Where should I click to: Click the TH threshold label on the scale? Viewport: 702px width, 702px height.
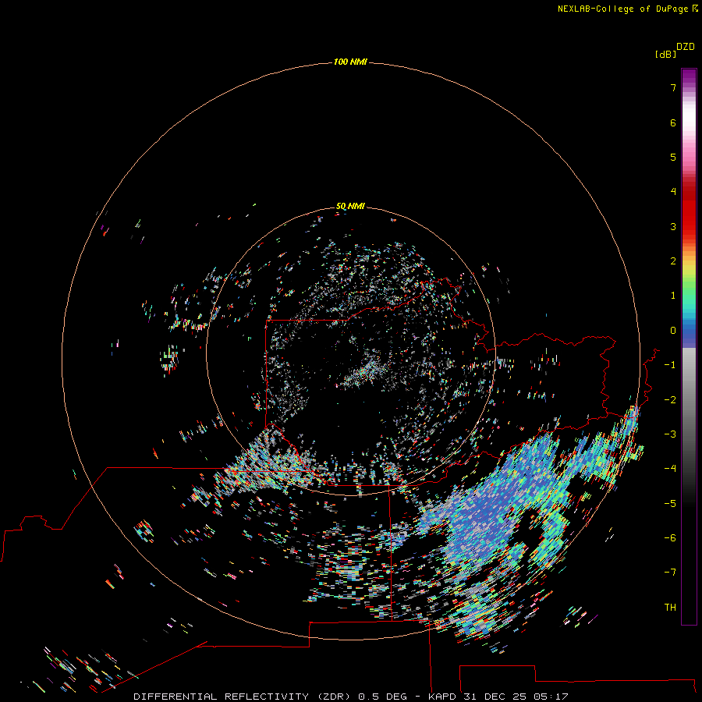pos(670,608)
